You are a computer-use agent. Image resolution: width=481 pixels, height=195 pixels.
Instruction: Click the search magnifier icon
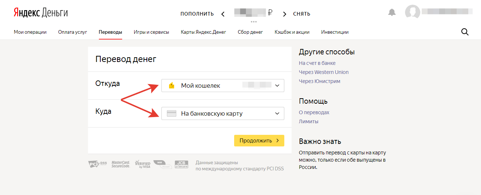[x=465, y=32]
